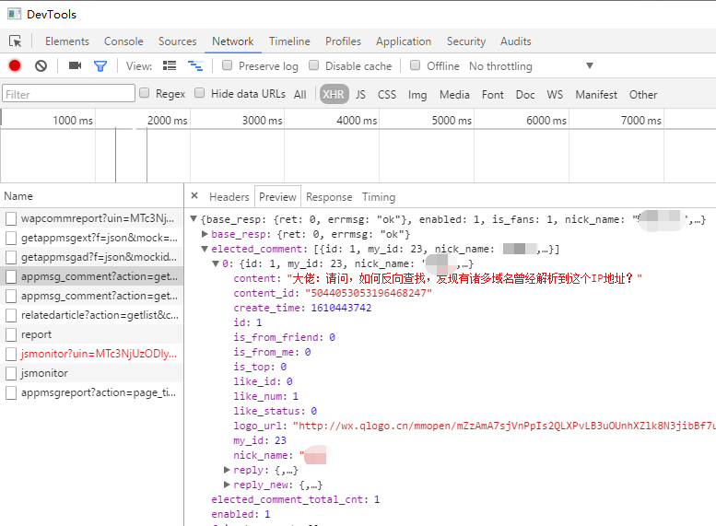Stop recording with the red record button

point(15,66)
